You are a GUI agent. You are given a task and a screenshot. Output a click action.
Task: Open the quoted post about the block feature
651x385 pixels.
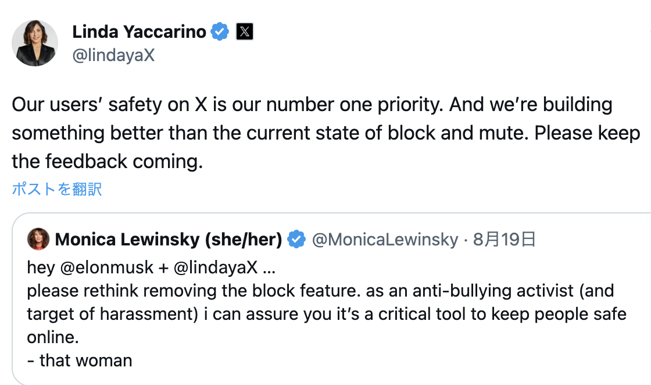pos(332,298)
